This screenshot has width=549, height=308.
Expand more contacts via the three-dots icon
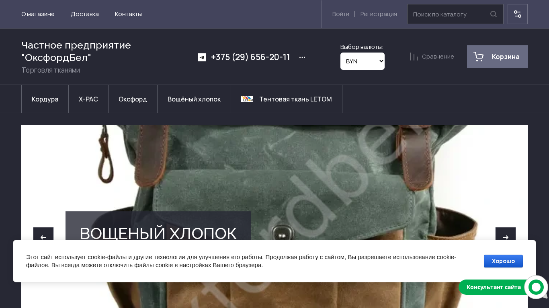[x=302, y=57]
